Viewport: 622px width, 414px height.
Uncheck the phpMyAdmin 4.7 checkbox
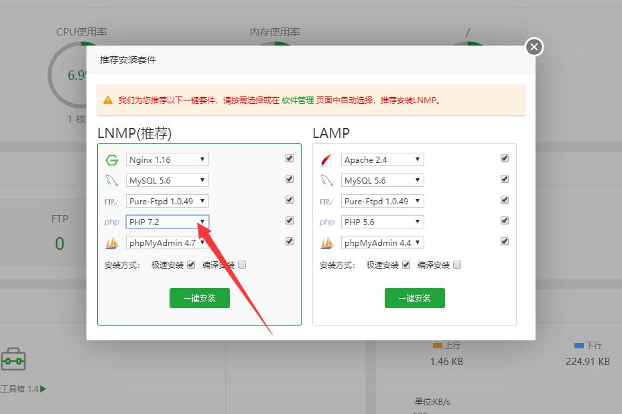pyautogui.click(x=290, y=241)
